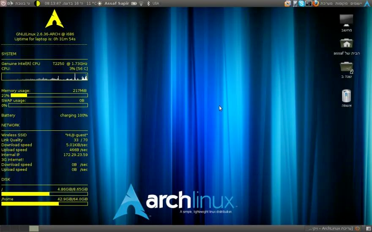Click the '42.9GiB/64.0GiB' home value
The width and height of the screenshot is (372, 232).
pos(73,199)
